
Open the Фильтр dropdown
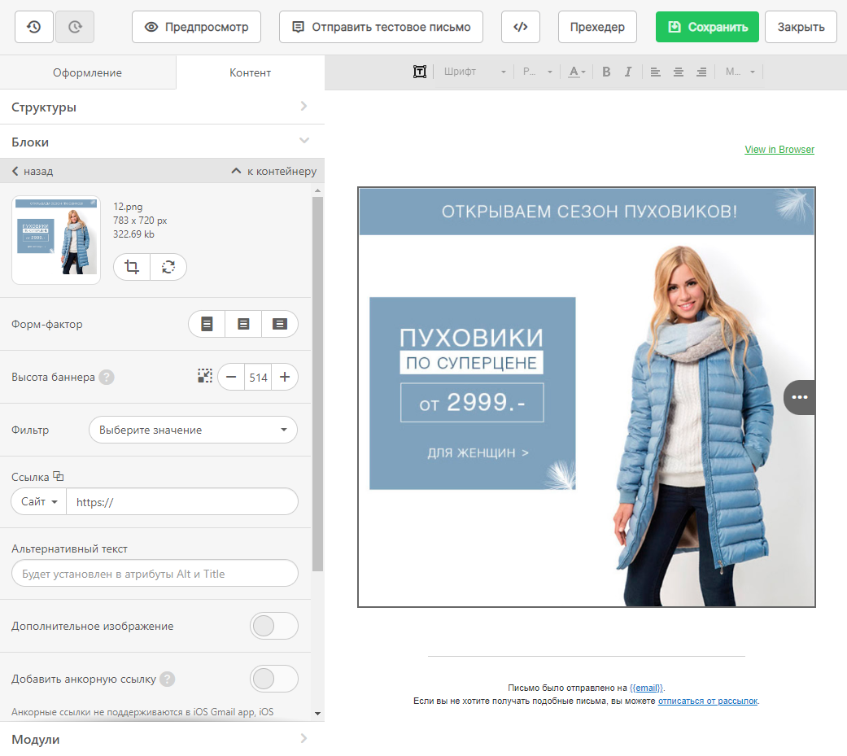tap(193, 430)
